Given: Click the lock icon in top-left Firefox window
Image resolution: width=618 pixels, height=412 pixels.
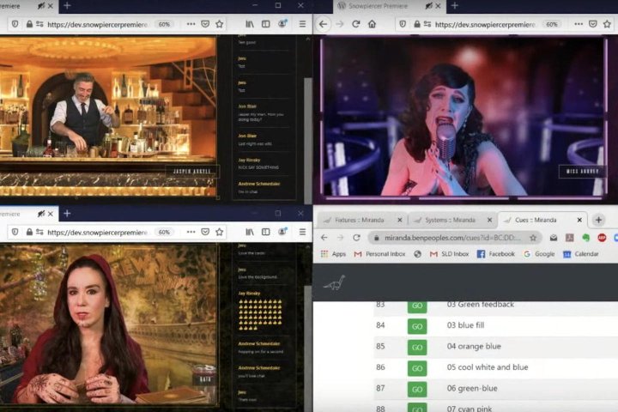Looking at the screenshot, I should click(29, 24).
